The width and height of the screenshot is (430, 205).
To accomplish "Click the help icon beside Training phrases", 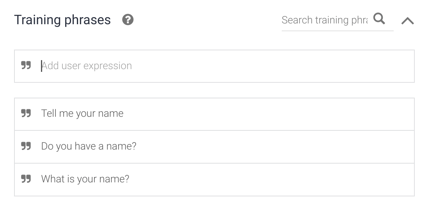I will [128, 20].
